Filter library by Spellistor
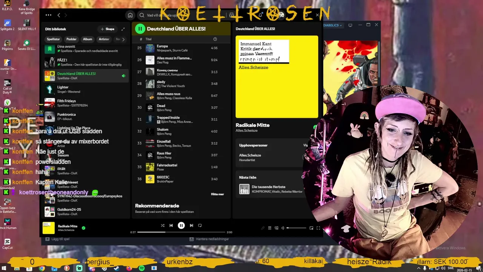The width and height of the screenshot is (483, 272). point(53,39)
